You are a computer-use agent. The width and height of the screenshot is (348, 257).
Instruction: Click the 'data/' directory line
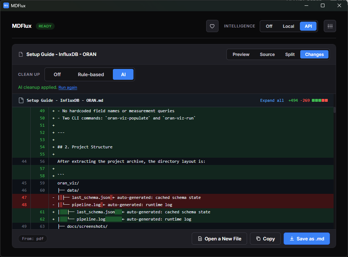173,190
